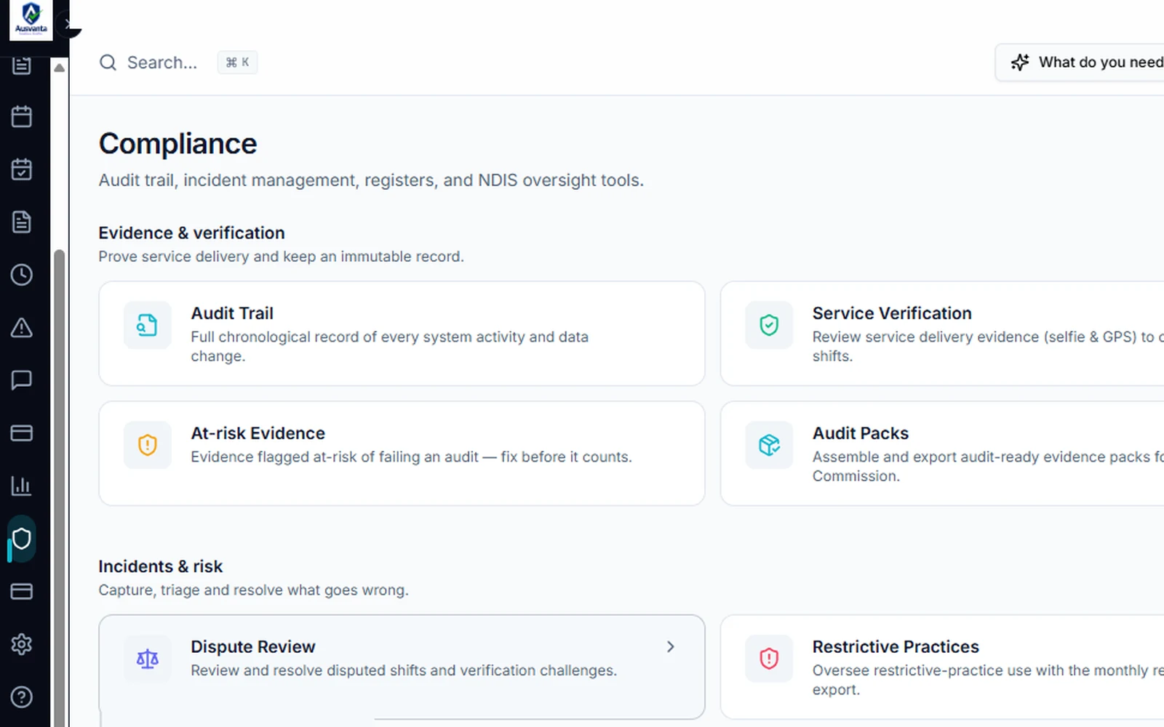Open the Restrictive Practices card
This screenshot has width=1164, height=727.
(x=942, y=667)
